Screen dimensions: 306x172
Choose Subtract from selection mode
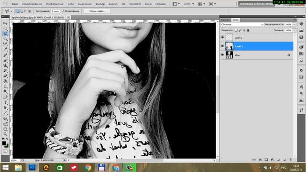[x=25, y=11]
